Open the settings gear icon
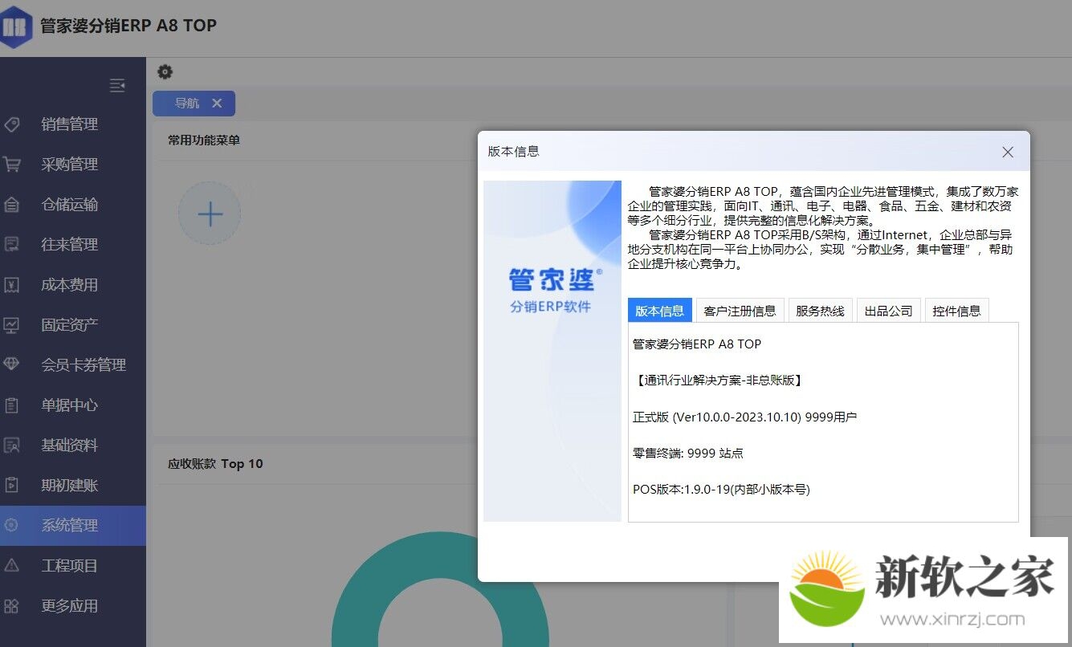The image size is (1072, 647). tap(165, 72)
